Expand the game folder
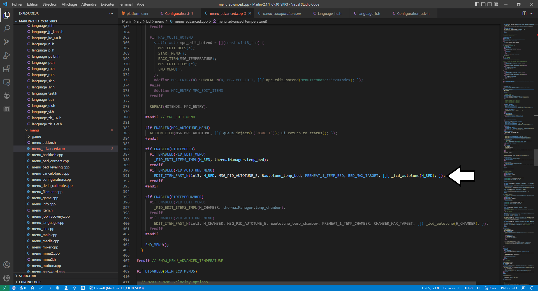This screenshot has height=291, width=538. [x=66, y=137]
